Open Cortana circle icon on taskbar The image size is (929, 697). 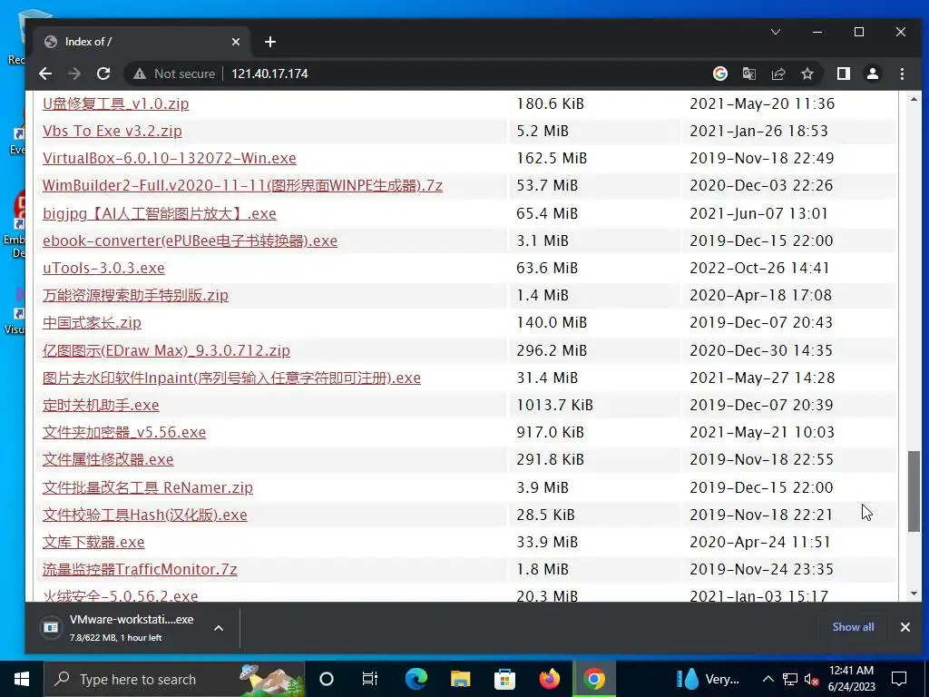click(327, 679)
